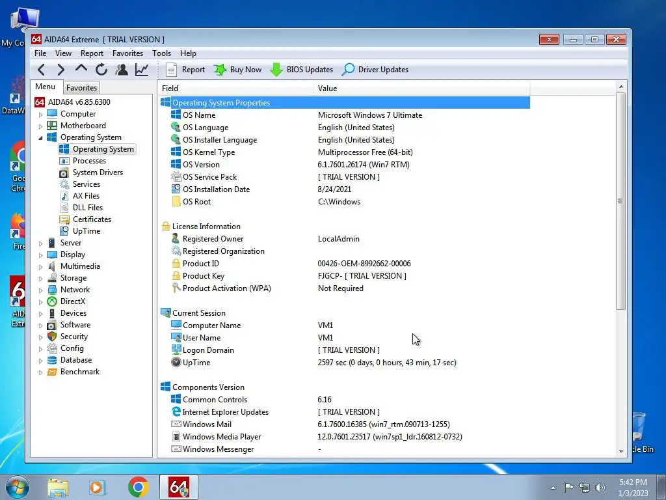Click the vertical scrollbar thumb in details pane
The height and width of the screenshot is (500, 666).
(x=621, y=201)
